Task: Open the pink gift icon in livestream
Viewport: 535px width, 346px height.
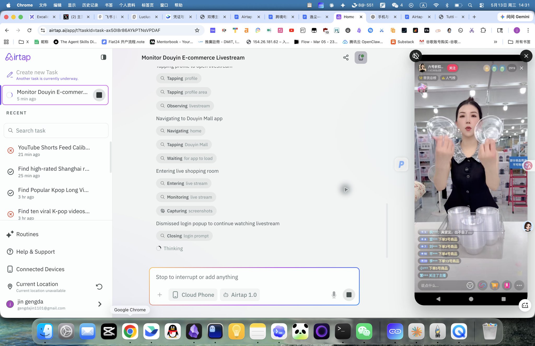Action: [x=507, y=285]
